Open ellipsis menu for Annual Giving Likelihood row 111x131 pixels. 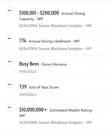coord(9,39)
